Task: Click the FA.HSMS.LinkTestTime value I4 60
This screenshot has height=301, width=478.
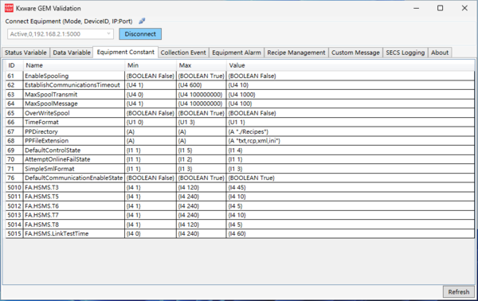Action: [351, 233]
